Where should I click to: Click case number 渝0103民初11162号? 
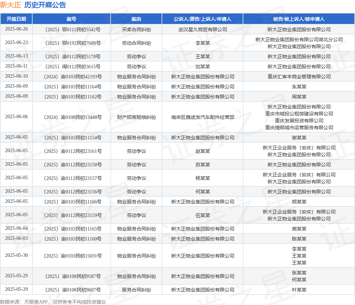pyautogui.click(x=73, y=97)
